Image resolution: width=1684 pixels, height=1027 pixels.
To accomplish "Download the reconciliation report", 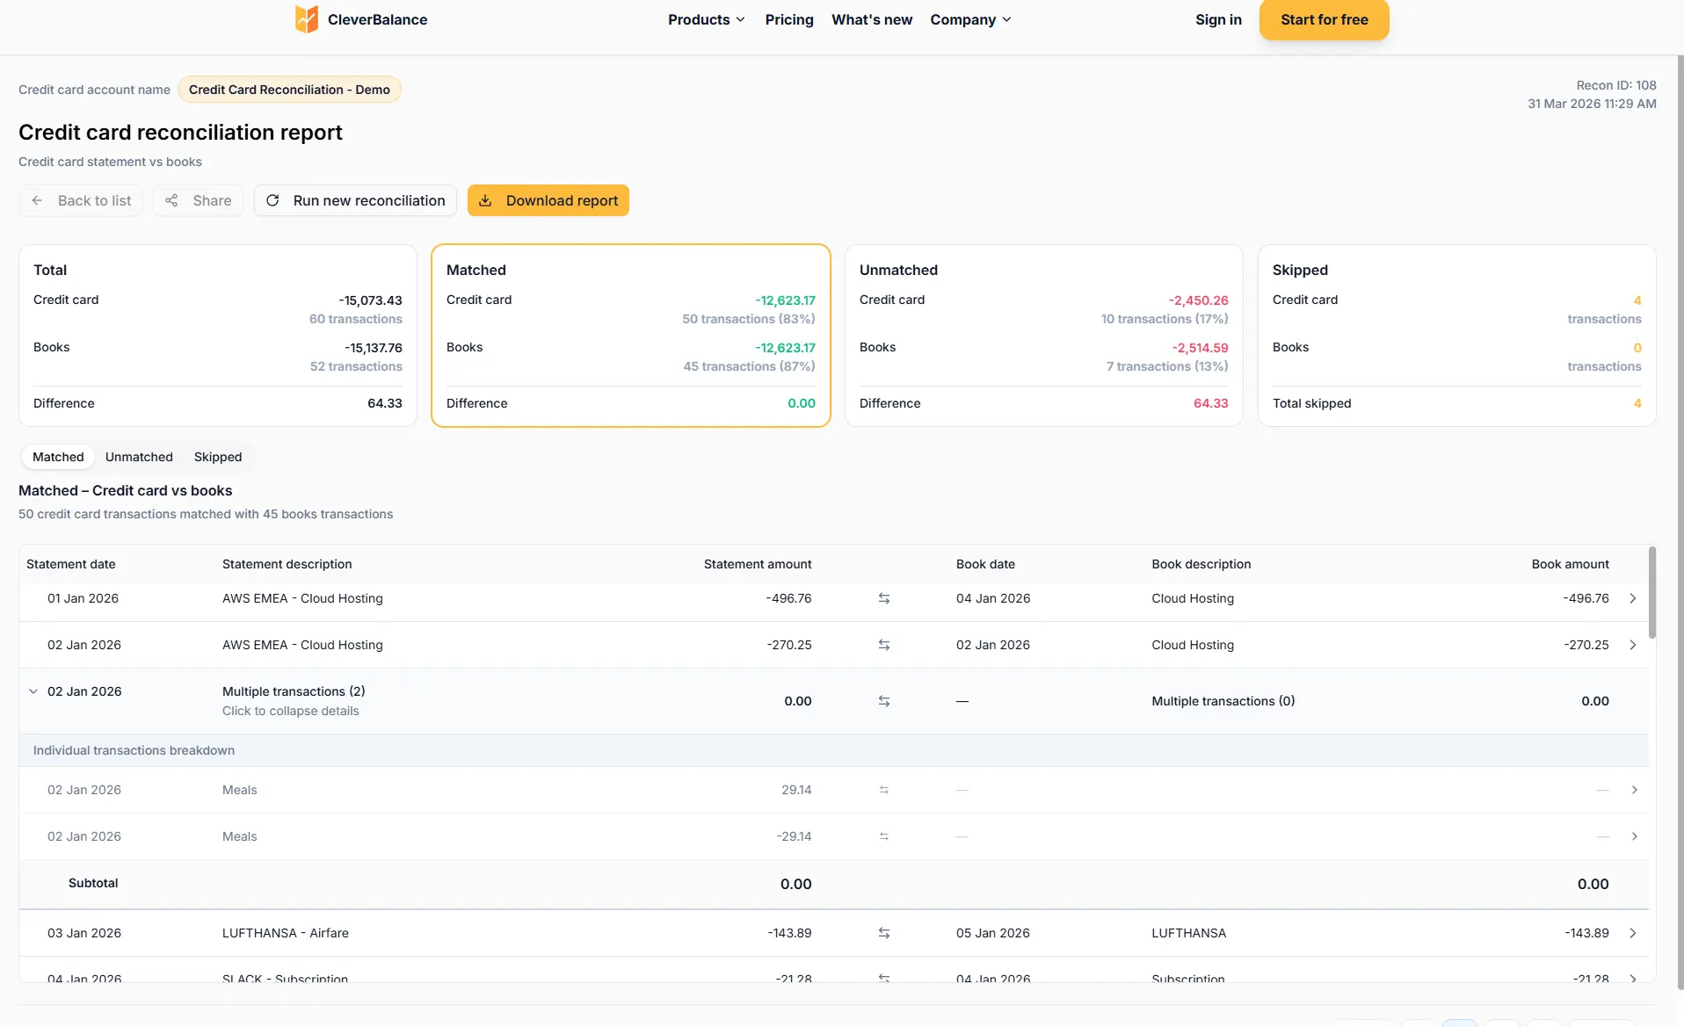I will [x=548, y=200].
